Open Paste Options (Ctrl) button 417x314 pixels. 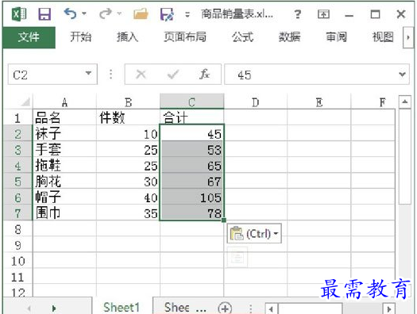coord(254,234)
